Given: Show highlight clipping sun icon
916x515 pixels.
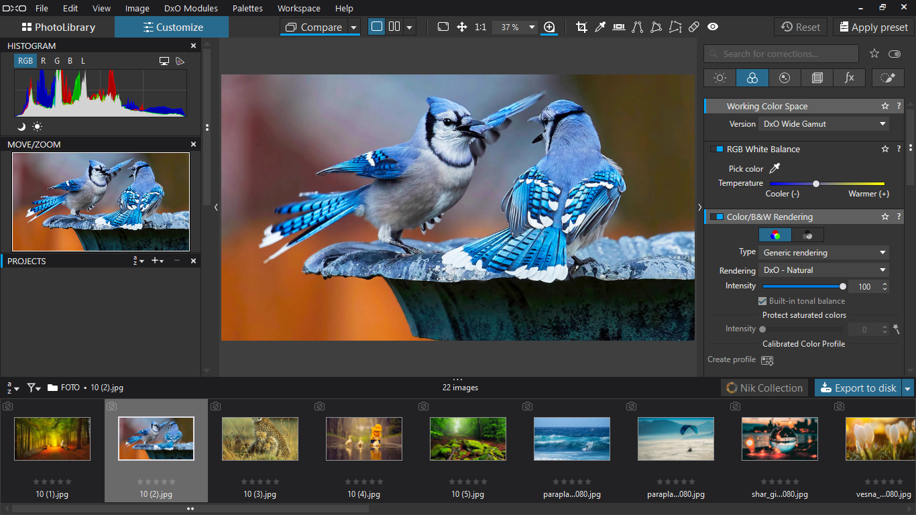Looking at the screenshot, I should tap(37, 126).
